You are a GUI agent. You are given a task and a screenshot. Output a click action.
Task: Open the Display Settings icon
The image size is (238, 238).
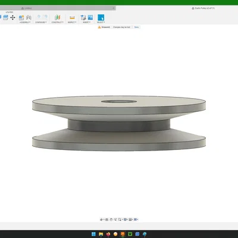(125, 220)
